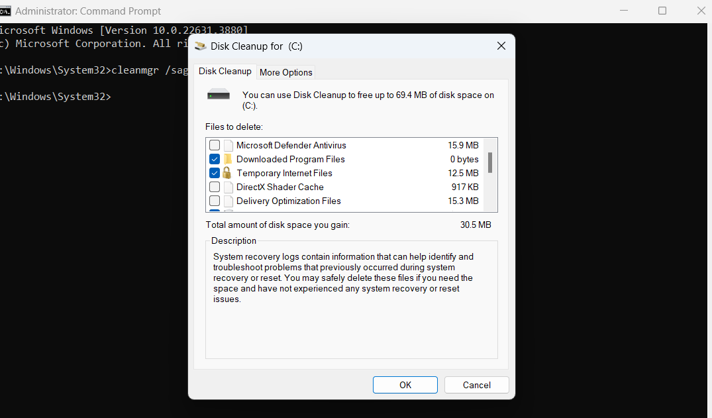Click the 917 KB size value
Screen dimensions: 712x418
pos(465,187)
